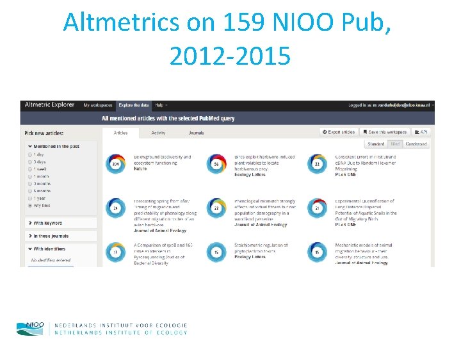Open the Help dropdown menu
This screenshot has height=346, width=461.
pyautogui.click(x=161, y=105)
